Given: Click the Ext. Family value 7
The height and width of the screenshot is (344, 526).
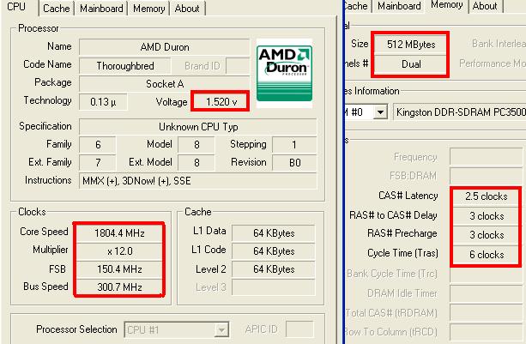Looking at the screenshot, I should (x=98, y=163).
